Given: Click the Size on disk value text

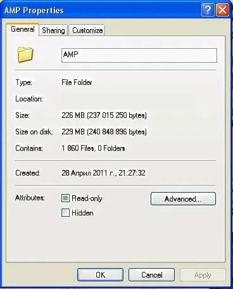Looking at the screenshot, I should [104, 132].
